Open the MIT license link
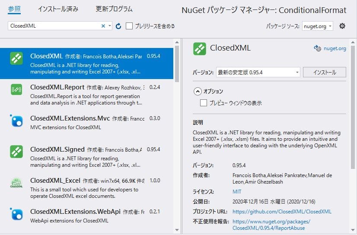 [x=237, y=191]
